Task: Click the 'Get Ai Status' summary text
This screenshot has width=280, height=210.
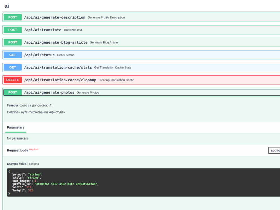Action: (66, 55)
